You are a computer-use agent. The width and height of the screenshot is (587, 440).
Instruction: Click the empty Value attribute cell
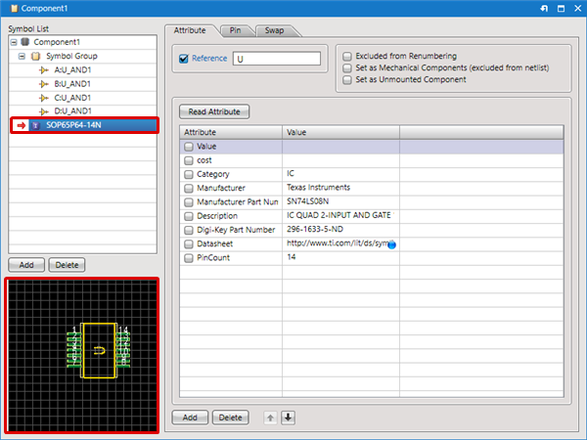click(340, 147)
